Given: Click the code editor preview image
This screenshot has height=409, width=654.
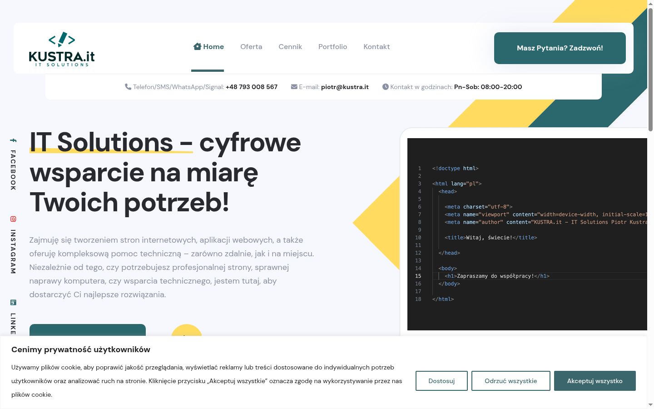Looking at the screenshot, I should tap(527, 234).
